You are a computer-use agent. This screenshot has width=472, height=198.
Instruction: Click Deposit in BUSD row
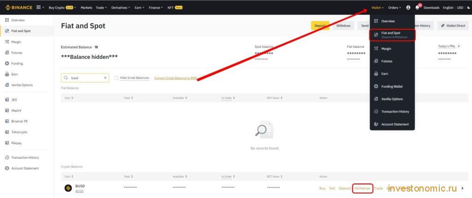[345, 188]
